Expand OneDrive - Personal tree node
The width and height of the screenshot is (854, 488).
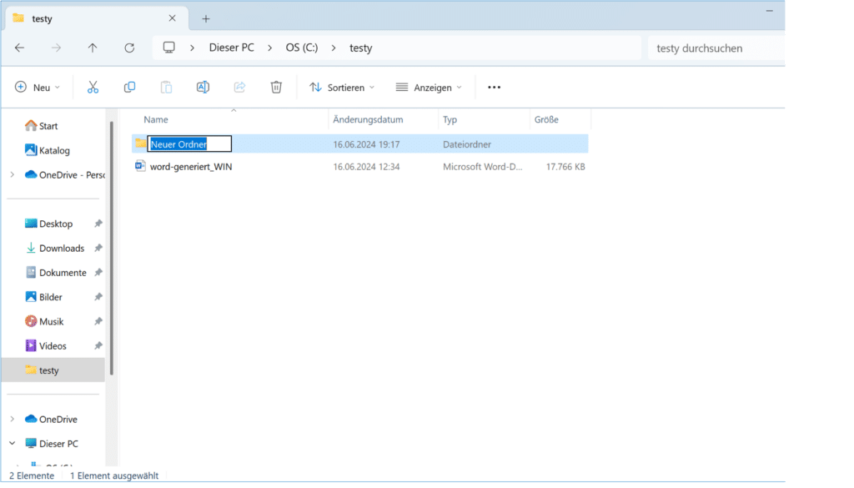[x=12, y=175]
